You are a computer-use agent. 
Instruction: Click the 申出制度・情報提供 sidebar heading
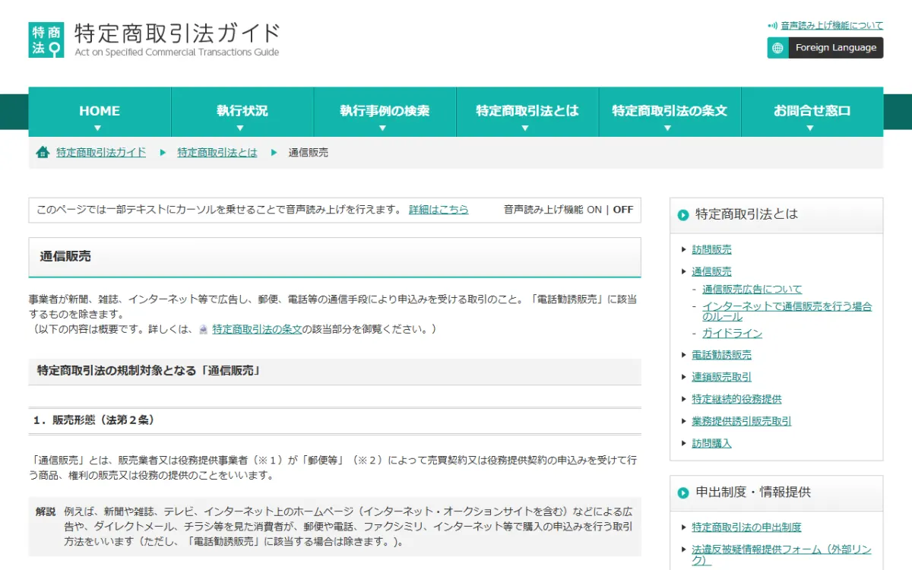coord(753,492)
